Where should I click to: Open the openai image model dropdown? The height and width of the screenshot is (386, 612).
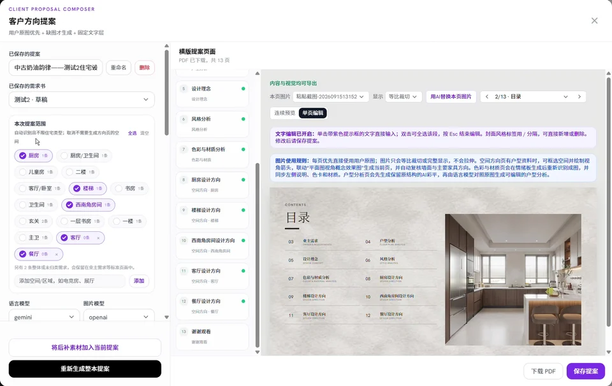[x=119, y=317]
